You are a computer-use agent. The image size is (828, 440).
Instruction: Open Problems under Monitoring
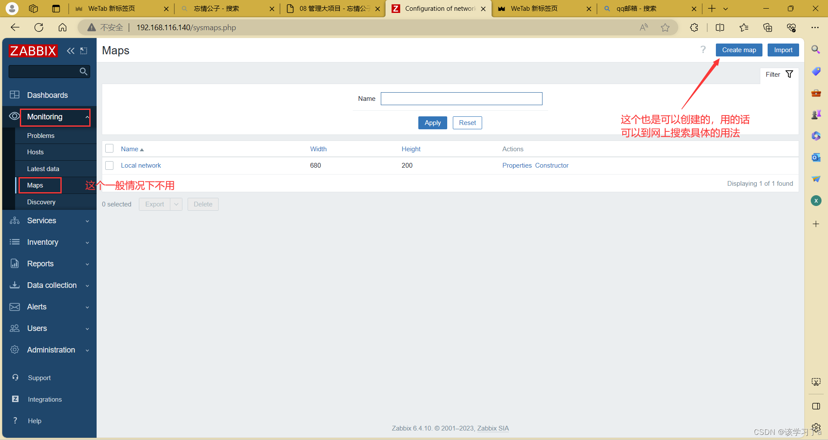(x=41, y=136)
